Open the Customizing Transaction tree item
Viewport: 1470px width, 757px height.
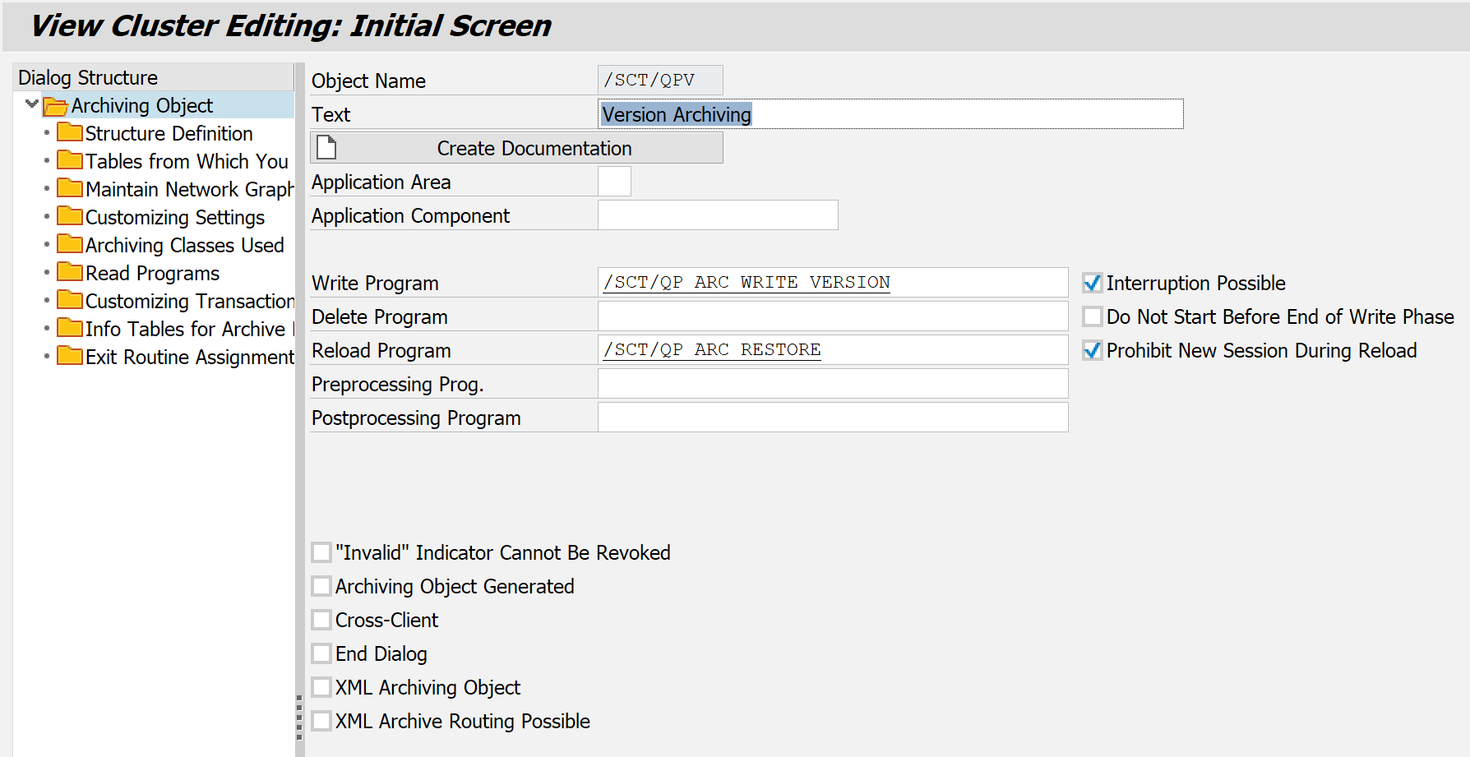(x=189, y=302)
